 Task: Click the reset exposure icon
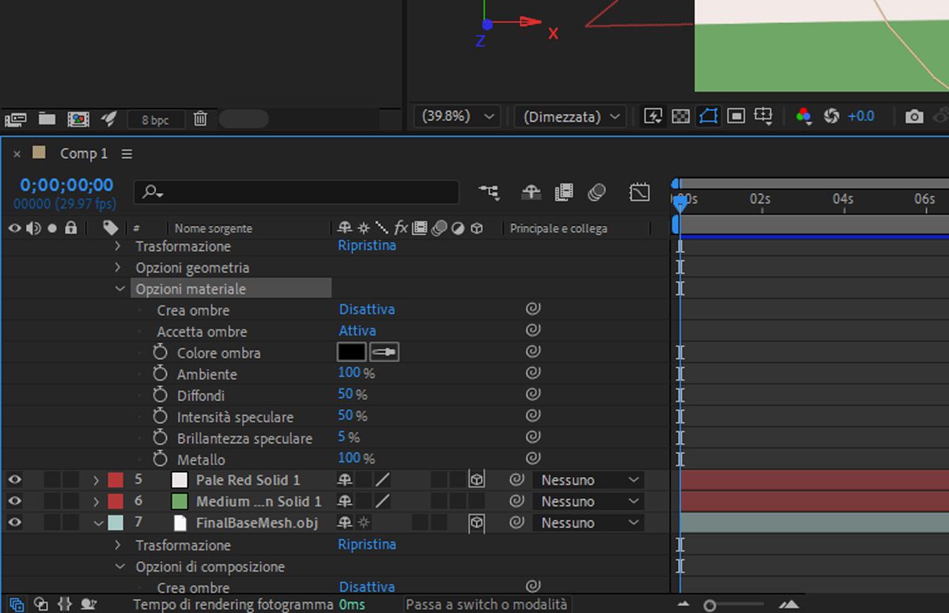831,116
